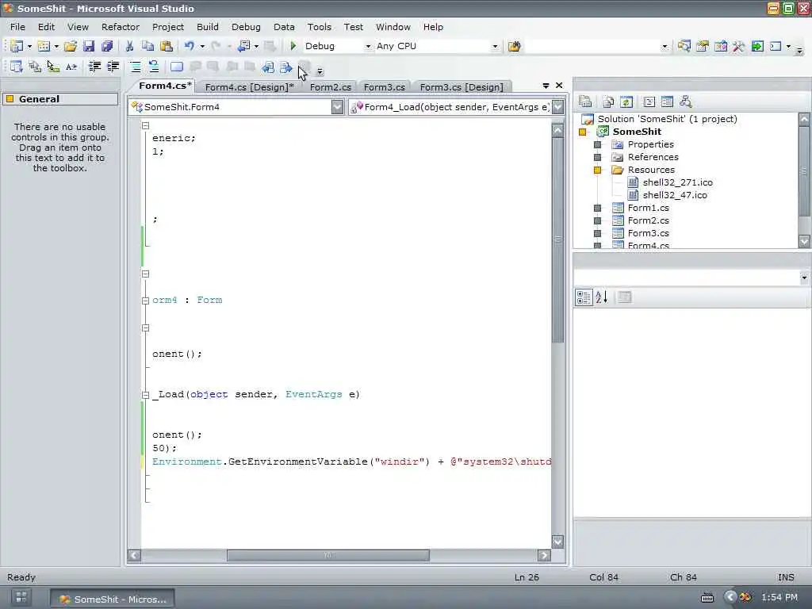Open the Build menu
Image resolution: width=812 pixels, height=609 pixels.
[208, 27]
